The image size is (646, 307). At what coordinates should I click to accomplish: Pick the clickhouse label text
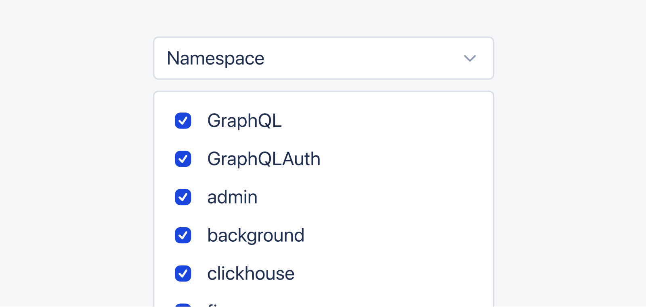pos(251,274)
